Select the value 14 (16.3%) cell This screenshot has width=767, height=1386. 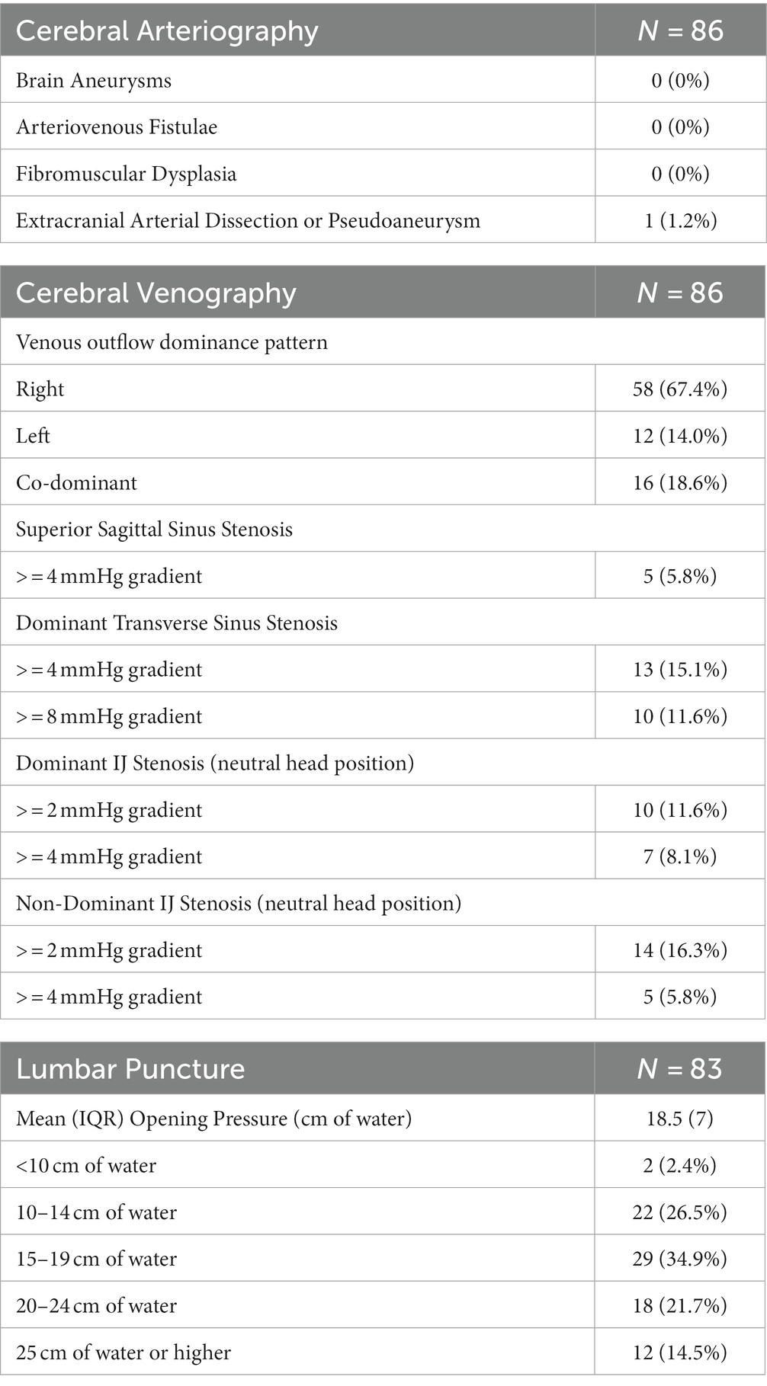point(680,950)
